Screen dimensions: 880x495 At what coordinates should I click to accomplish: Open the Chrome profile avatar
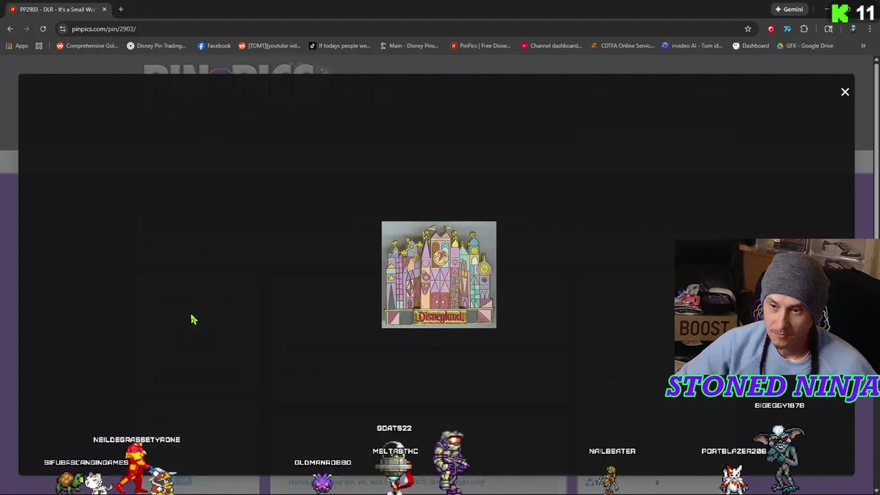(x=853, y=29)
